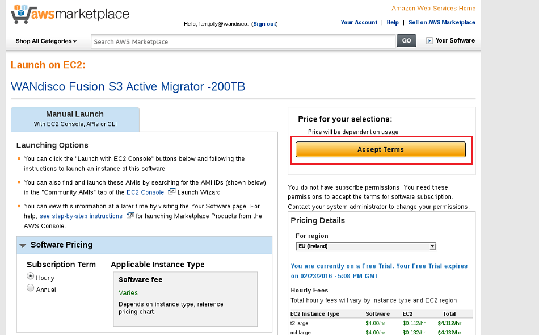Screen dimensions: 539x335
Task: Click the Launching Options heading
Action: point(52,145)
